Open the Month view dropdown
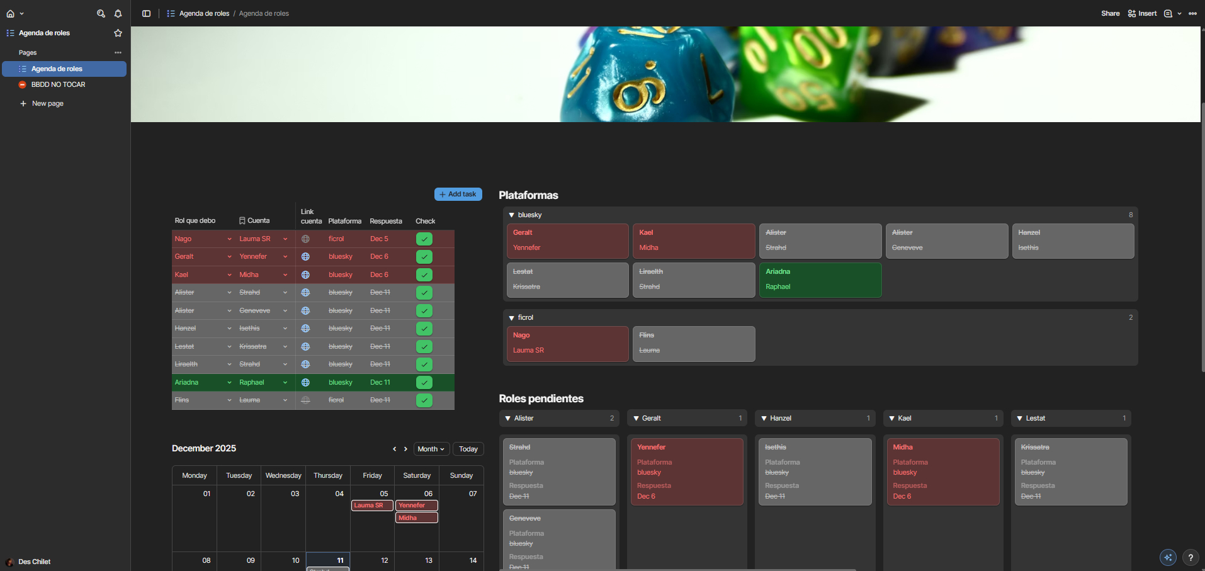The image size is (1205, 571). [x=431, y=449]
